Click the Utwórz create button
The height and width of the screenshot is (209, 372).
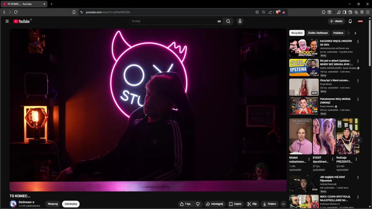tap(336, 21)
